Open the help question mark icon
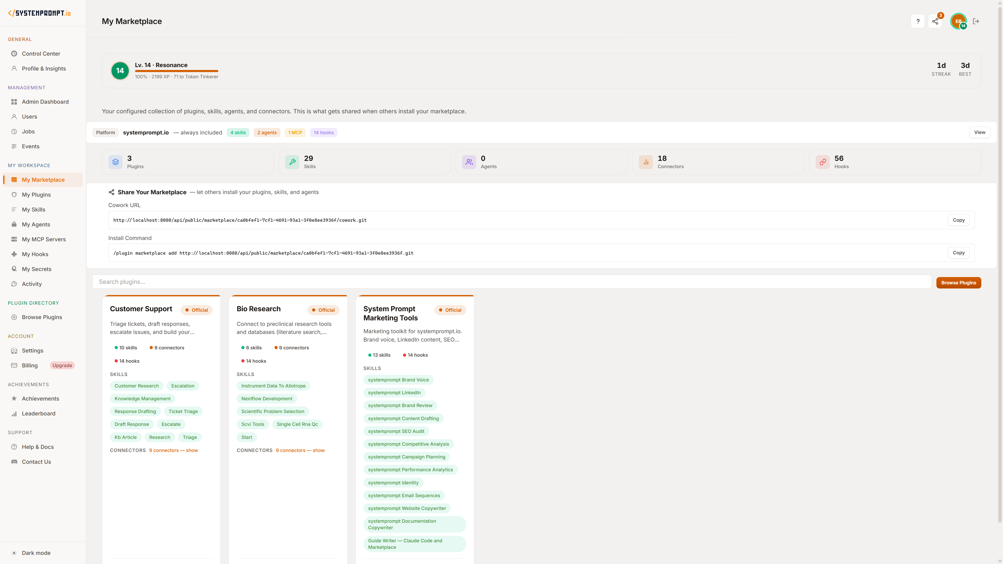 918,21
